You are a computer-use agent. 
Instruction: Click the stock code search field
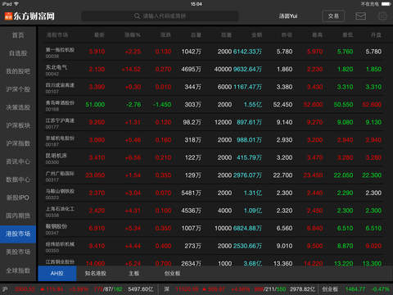coord(160,16)
